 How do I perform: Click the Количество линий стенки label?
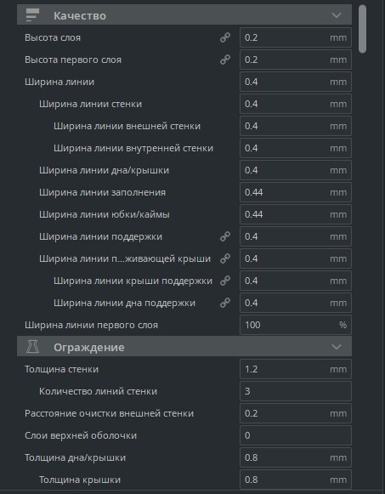pos(98,391)
